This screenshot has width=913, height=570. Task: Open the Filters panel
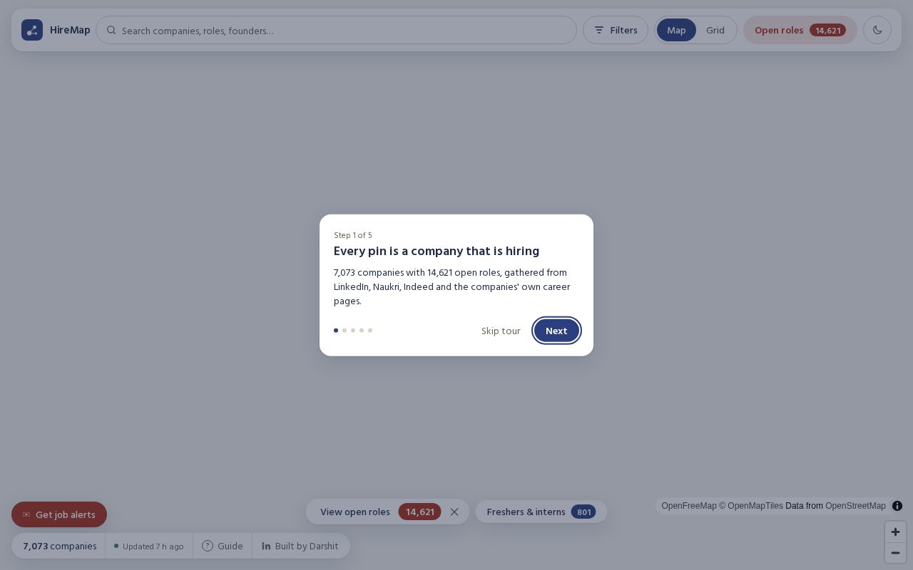(616, 30)
